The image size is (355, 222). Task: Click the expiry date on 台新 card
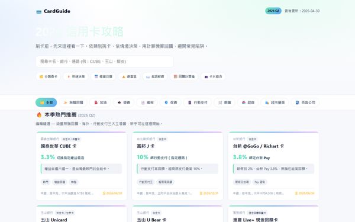tap(305, 193)
